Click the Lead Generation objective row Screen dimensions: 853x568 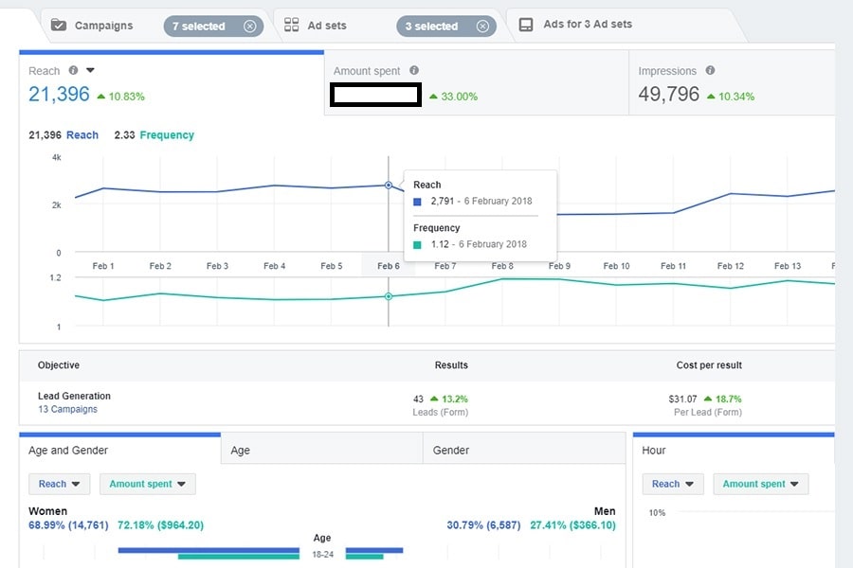[427, 402]
